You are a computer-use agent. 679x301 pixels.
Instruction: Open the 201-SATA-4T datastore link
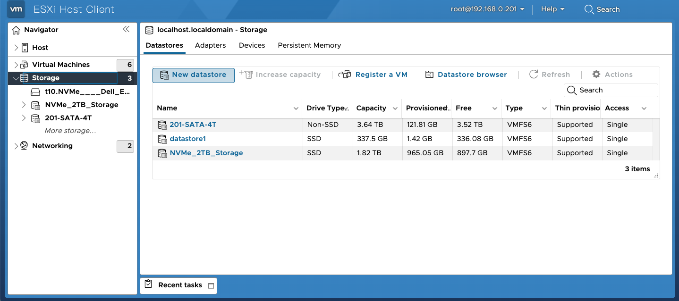193,125
